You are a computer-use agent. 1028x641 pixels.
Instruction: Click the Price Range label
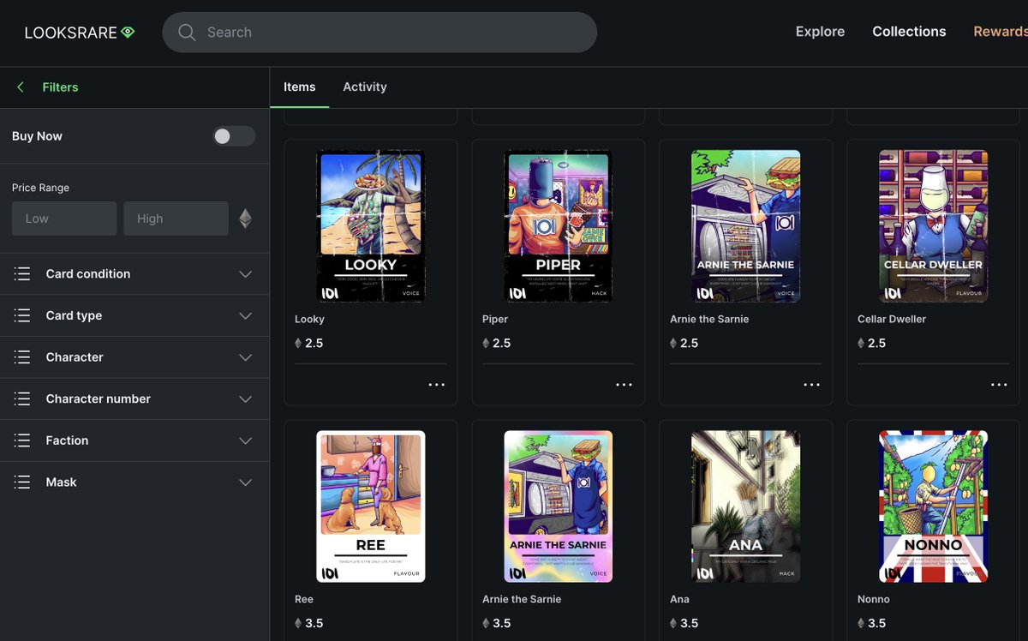[x=40, y=188]
